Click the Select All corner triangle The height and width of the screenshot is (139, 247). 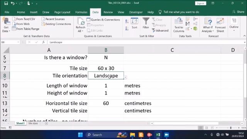pyautogui.click(x=6, y=50)
